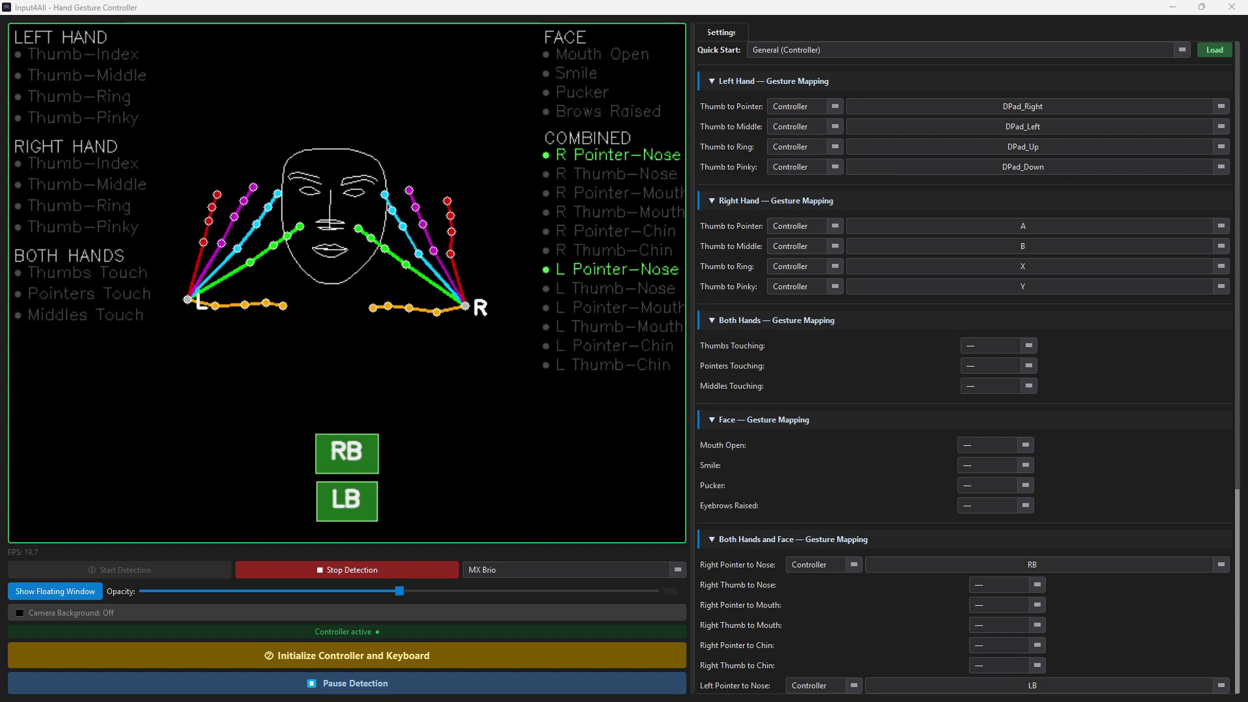
Task: Open the DPad_Left action dropdown
Action: coord(1037,127)
